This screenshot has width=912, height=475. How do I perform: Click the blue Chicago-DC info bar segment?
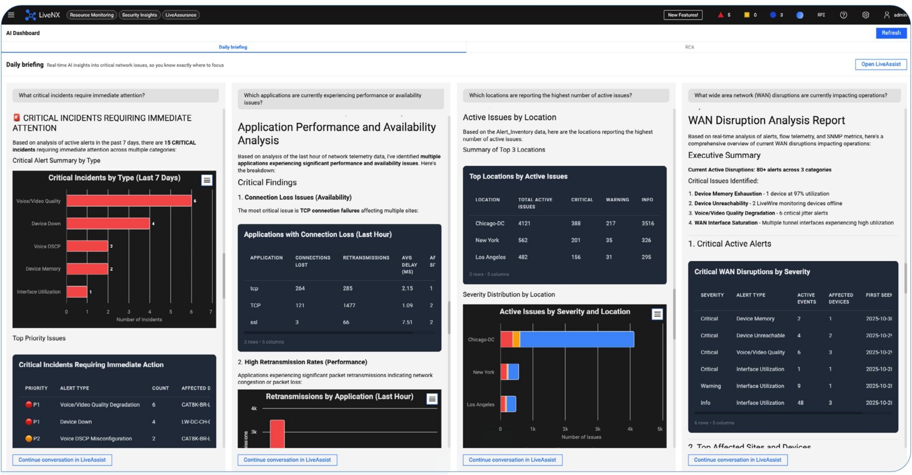(577, 339)
